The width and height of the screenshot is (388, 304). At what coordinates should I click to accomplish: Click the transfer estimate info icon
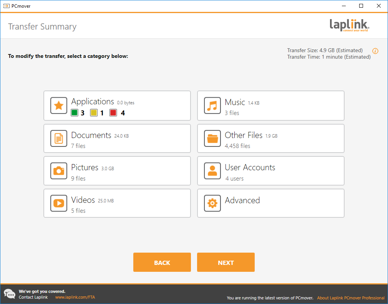click(375, 51)
